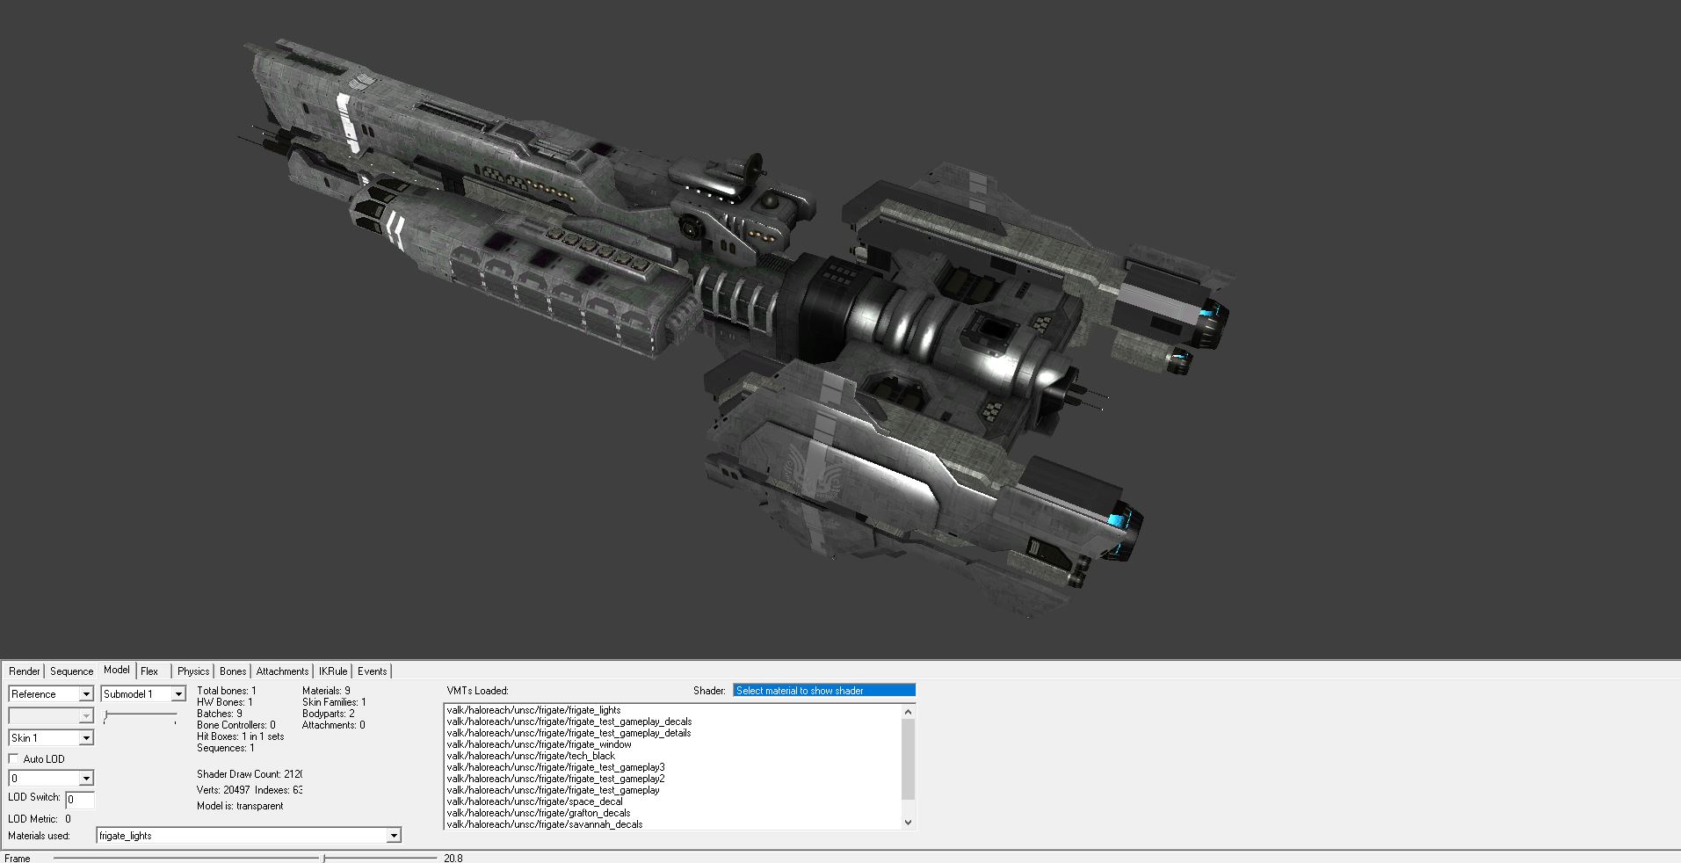The image size is (1681, 863).
Task: Select frigate_test_gameplay_decals VMT entry
Action: pos(569,722)
